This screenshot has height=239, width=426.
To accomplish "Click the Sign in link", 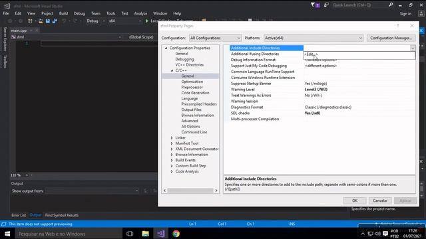I will coord(405,13).
